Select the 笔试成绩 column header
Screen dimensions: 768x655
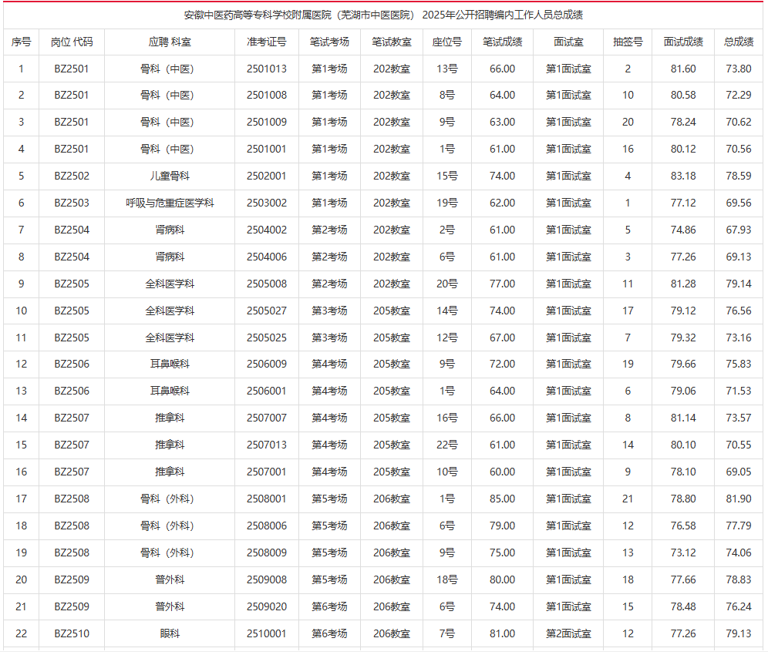tap(502, 42)
